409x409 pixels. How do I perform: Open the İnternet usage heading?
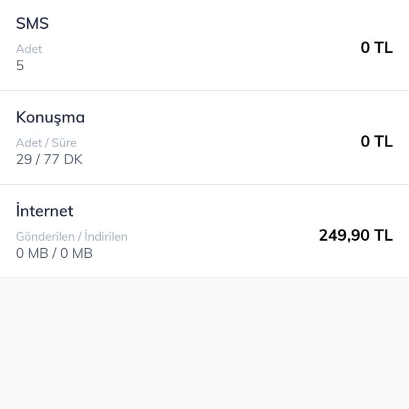tap(45, 211)
